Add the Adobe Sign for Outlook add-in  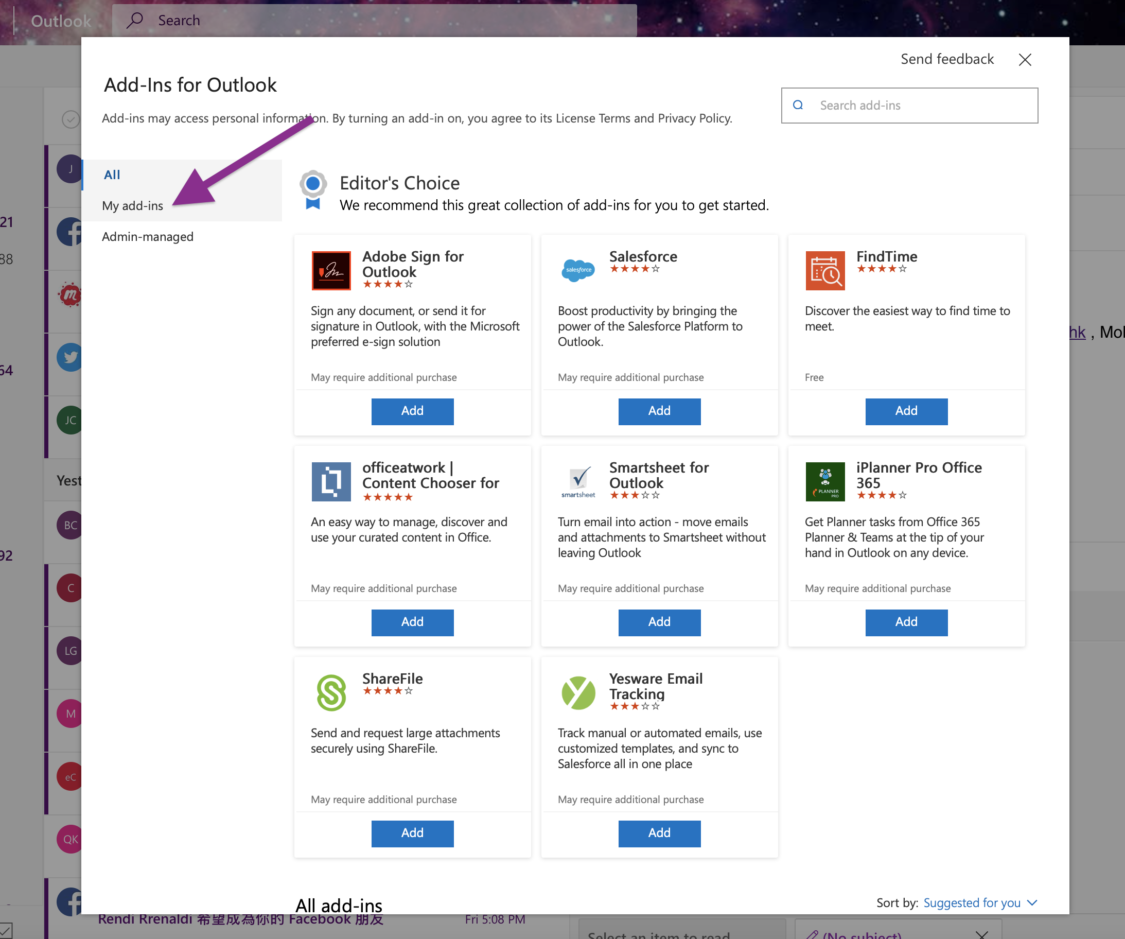pos(413,411)
